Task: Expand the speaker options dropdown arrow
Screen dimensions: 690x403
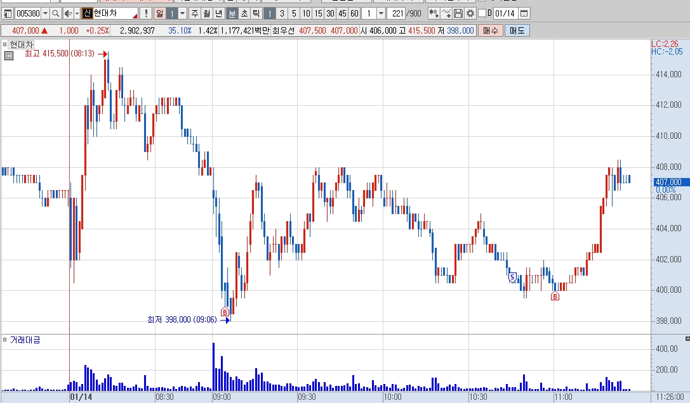Action: pyautogui.click(x=77, y=14)
